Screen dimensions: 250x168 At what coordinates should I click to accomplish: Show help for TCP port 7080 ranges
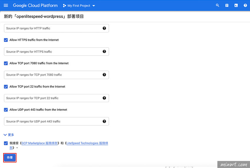tap(104, 75)
